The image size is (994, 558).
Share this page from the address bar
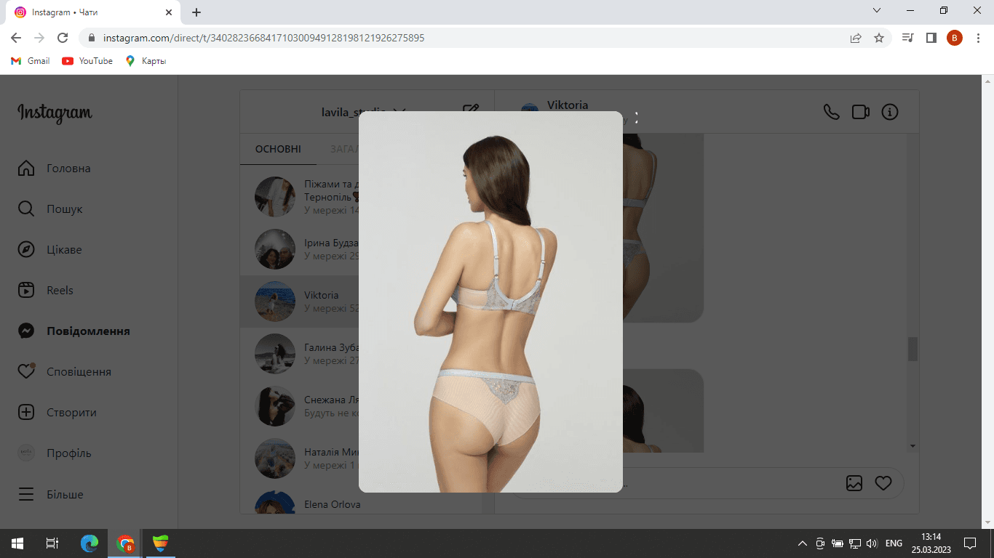(856, 38)
